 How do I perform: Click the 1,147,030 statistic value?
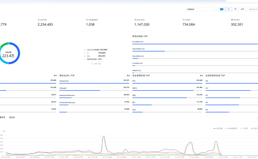142,25
